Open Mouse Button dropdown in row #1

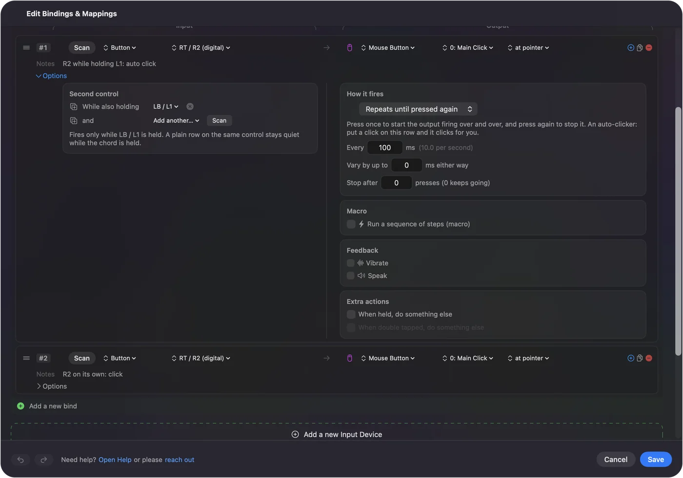click(x=388, y=48)
